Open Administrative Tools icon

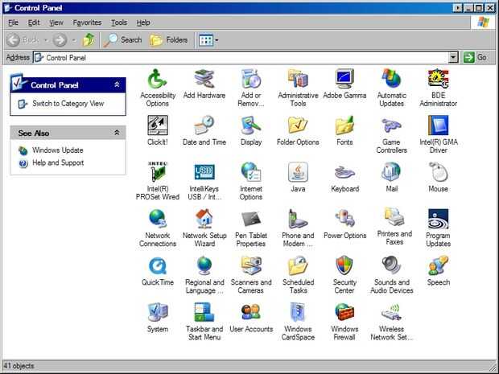[x=298, y=79]
